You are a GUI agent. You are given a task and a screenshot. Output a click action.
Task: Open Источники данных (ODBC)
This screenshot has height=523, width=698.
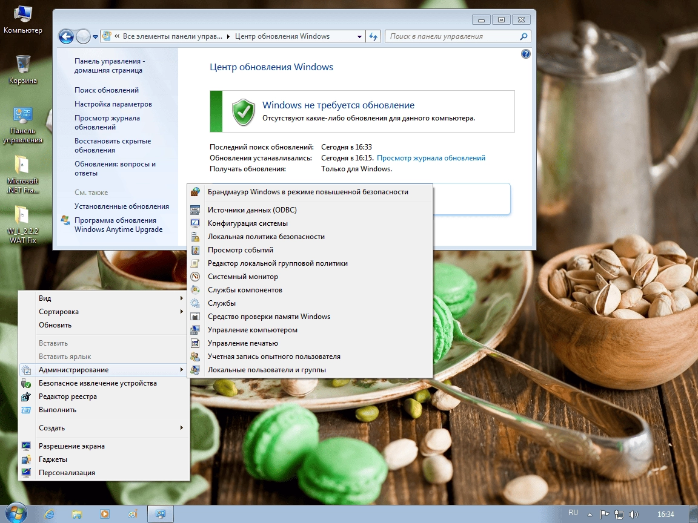tap(310, 210)
